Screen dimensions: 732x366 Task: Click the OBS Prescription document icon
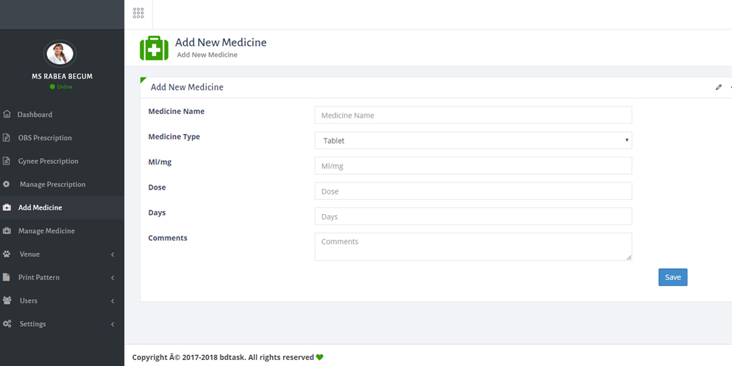[7, 138]
